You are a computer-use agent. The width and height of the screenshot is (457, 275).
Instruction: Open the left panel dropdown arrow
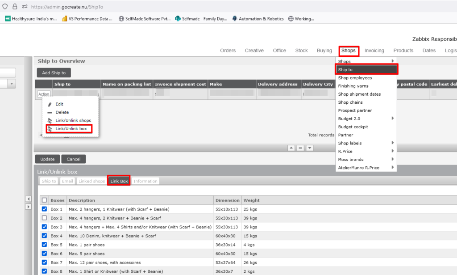pyautogui.click(x=12, y=84)
